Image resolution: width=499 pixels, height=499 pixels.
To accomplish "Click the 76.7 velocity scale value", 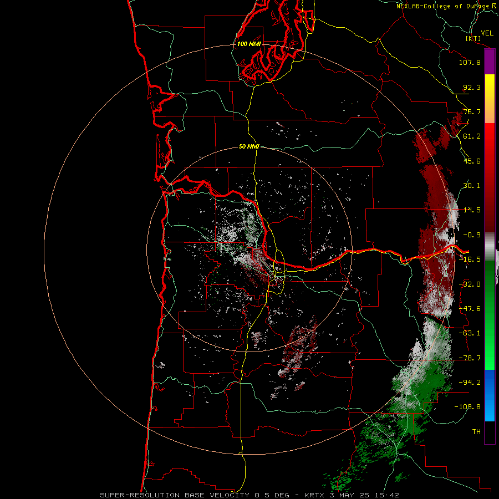I will click(x=472, y=111).
